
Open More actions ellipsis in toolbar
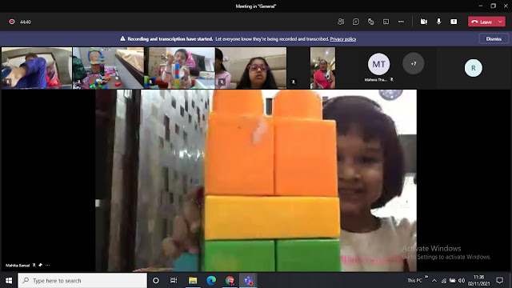(401, 22)
